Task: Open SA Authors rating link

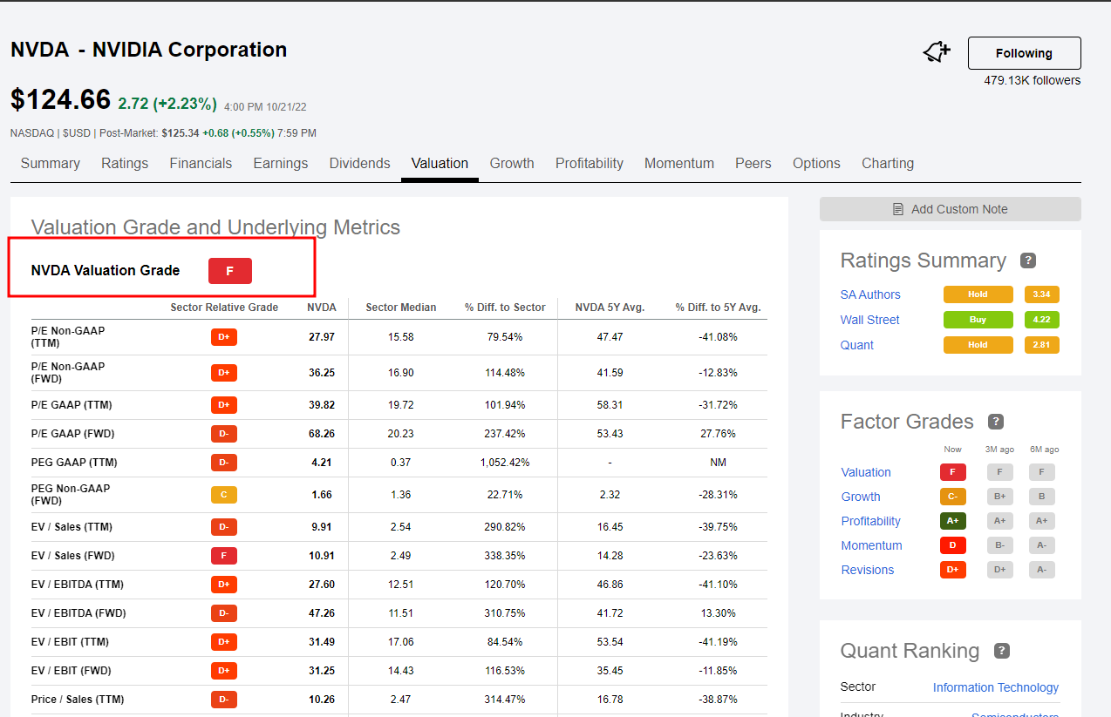Action: [x=870, y=294]
